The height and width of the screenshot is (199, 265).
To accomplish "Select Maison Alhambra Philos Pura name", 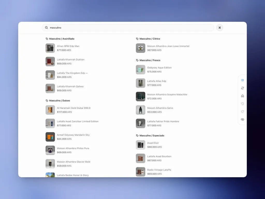I will [x=73, y=148].
